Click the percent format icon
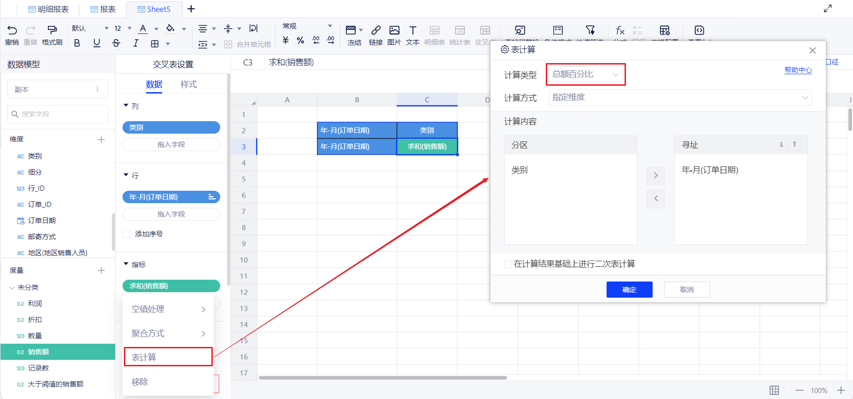Image resolution: width=853 pixels, height=399 pixels. pos(300,41)
